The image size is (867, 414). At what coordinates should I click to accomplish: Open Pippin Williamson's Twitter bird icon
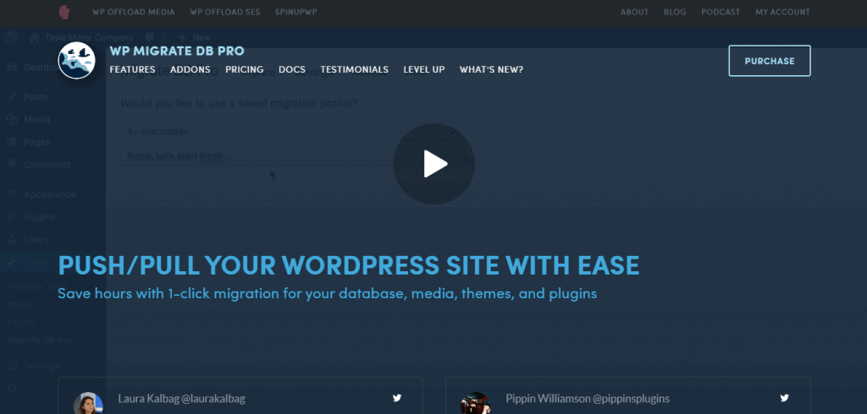(x=785, y=397)
